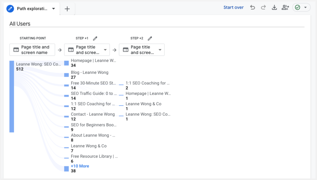
Task: Edit the STEP +2 node settings
Action: tap(150, 38)
